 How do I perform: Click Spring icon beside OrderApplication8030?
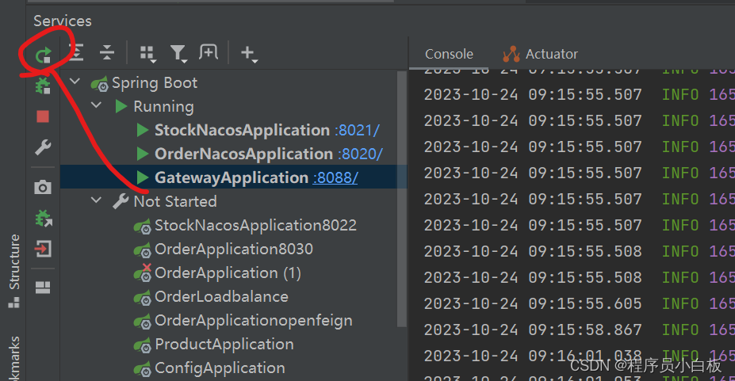point(143,250)
